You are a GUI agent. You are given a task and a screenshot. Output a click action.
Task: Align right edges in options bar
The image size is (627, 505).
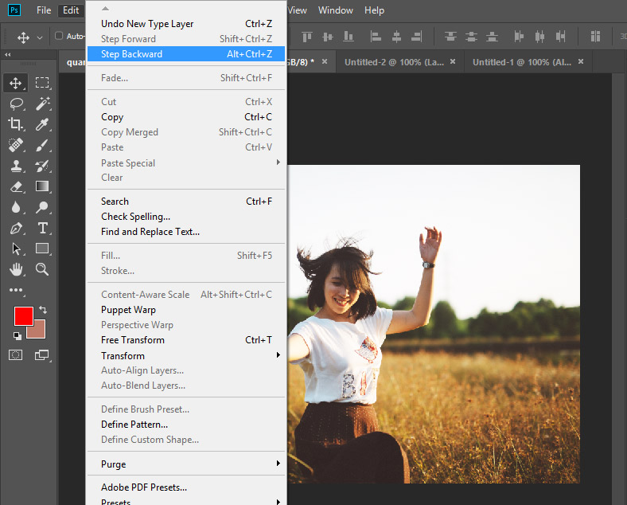coord(417,37)
